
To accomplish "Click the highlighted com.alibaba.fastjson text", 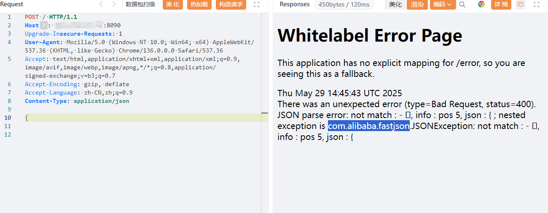I will tap(369, 126).
